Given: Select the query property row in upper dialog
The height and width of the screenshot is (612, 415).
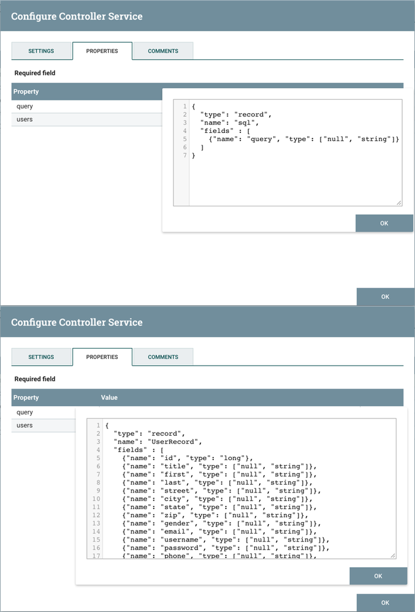Looking at the screenshot, I should pyautogui.click(x=86, y=106).
